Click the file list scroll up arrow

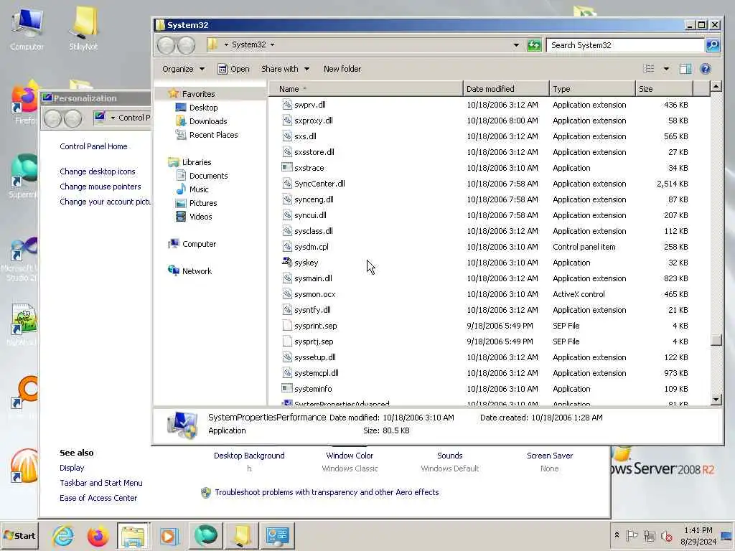click(716, 86)
